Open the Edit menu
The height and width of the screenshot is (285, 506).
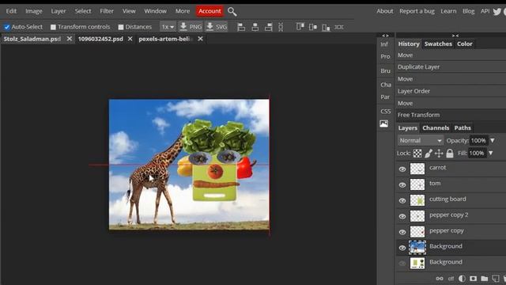point(11,11)
